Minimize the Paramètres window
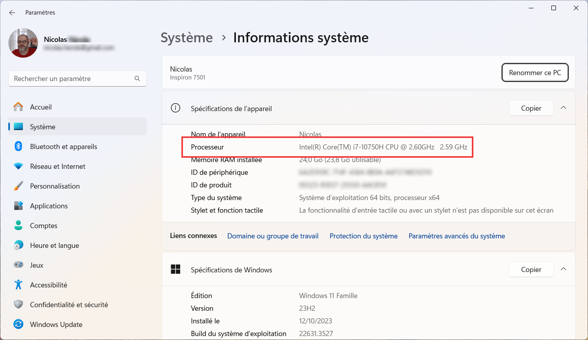Image resolution: width=588 pixels, height=340 pixels. (x=531, y=8)
